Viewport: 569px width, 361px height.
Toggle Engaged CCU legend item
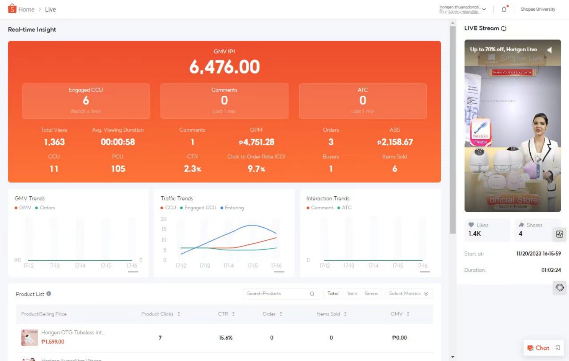198,208
